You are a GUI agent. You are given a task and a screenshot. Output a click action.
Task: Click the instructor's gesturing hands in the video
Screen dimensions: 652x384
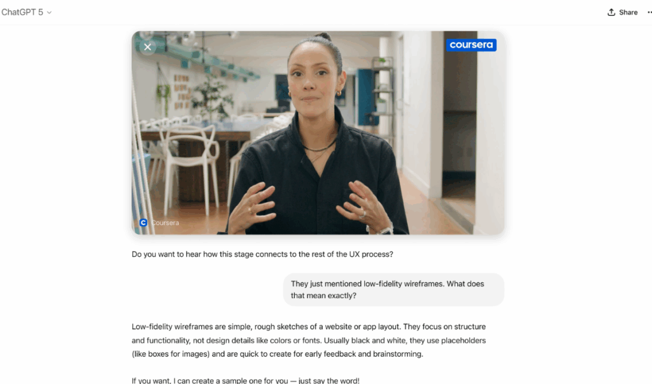(309, 204)
